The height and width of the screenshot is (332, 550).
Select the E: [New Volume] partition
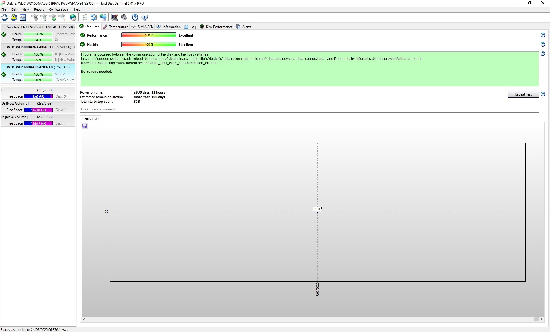pyautogui.click(x=38, y=120)
